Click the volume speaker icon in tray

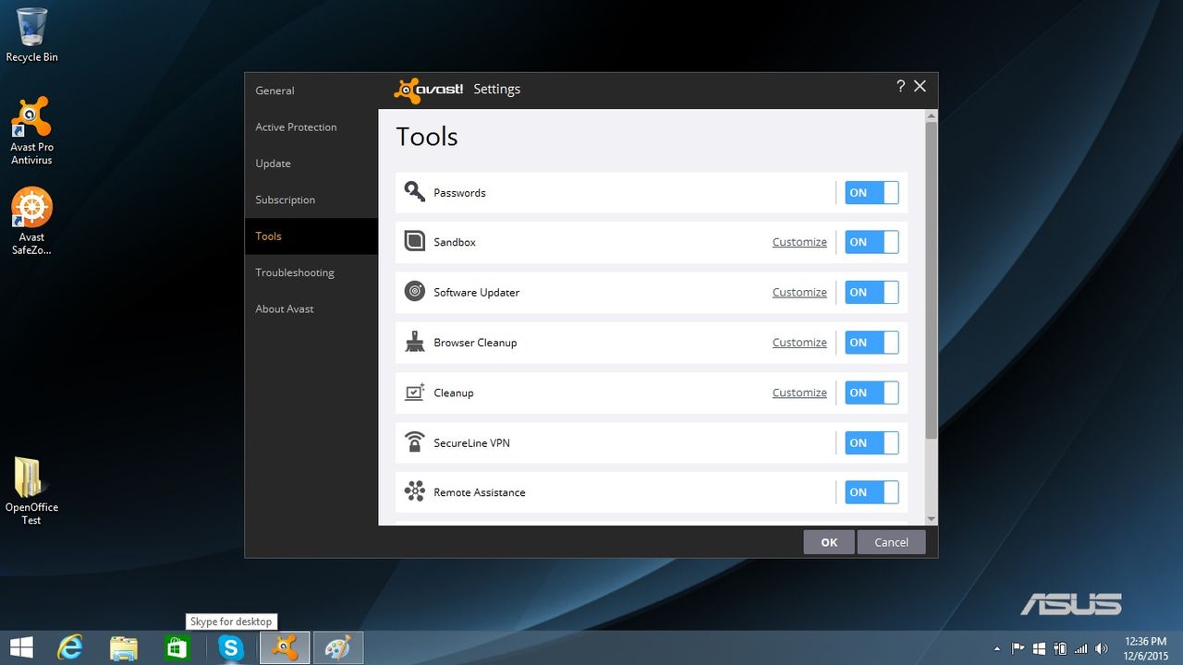click(x=1101, y=648)
